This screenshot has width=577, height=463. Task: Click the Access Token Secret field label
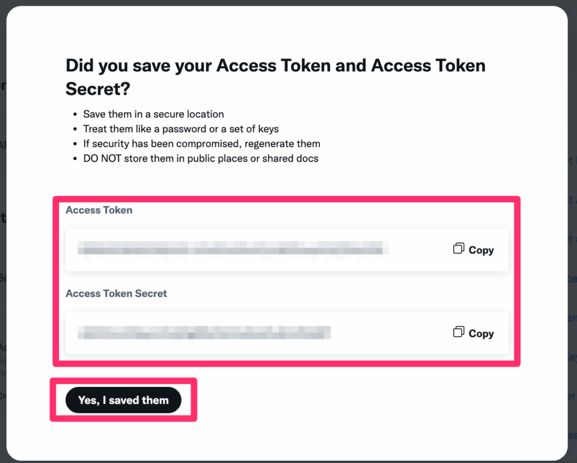click(116, 293)
